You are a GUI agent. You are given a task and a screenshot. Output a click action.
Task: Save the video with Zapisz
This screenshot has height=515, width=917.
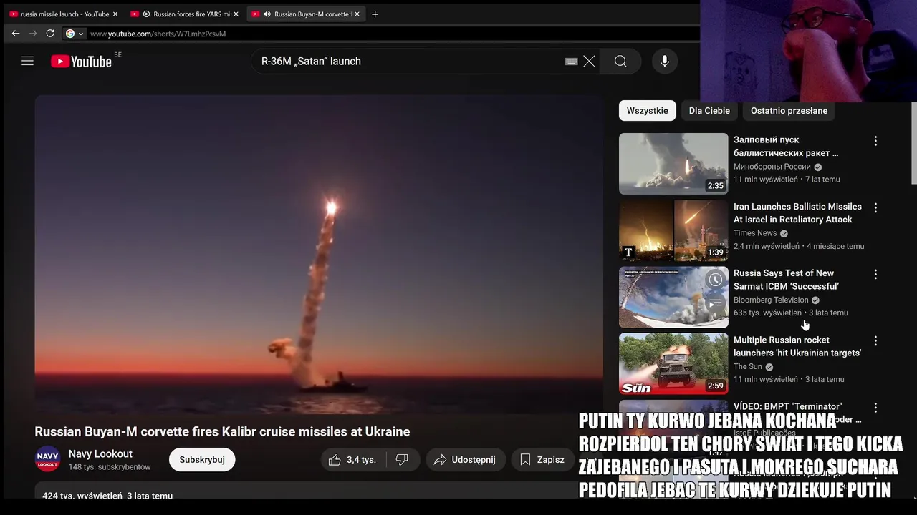tap(543, 460)
